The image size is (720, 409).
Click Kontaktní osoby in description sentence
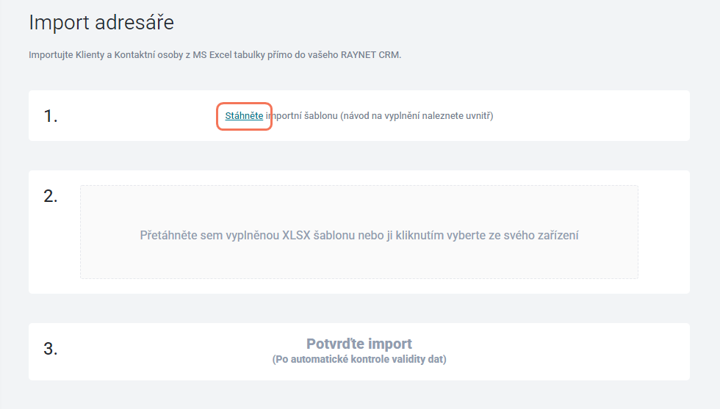(148, 54)
